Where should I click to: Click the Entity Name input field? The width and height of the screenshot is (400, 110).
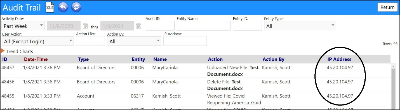204,26
